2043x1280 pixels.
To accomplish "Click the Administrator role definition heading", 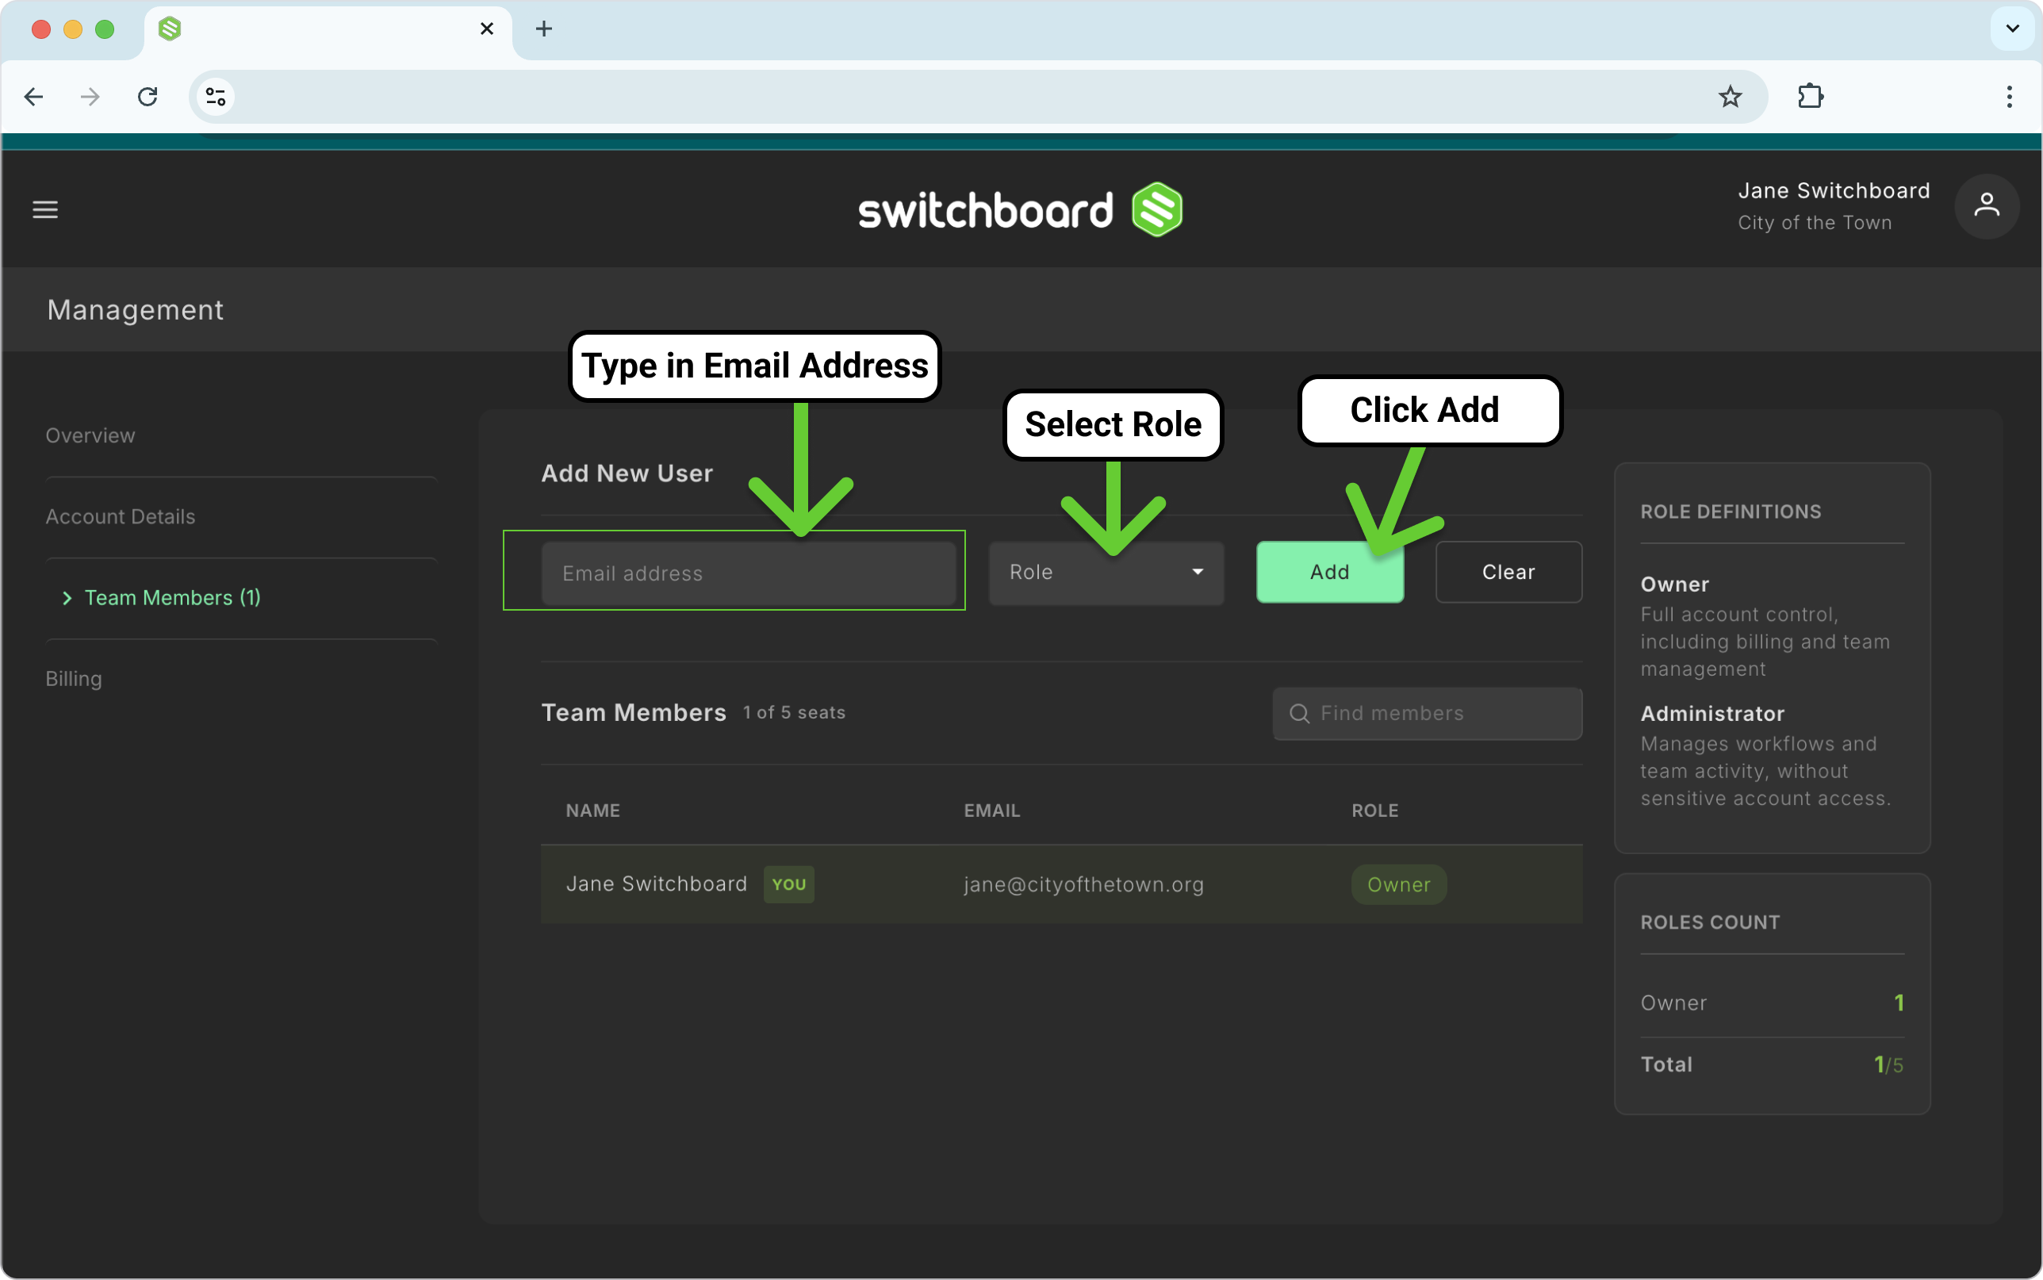I will coord(1712,714).
